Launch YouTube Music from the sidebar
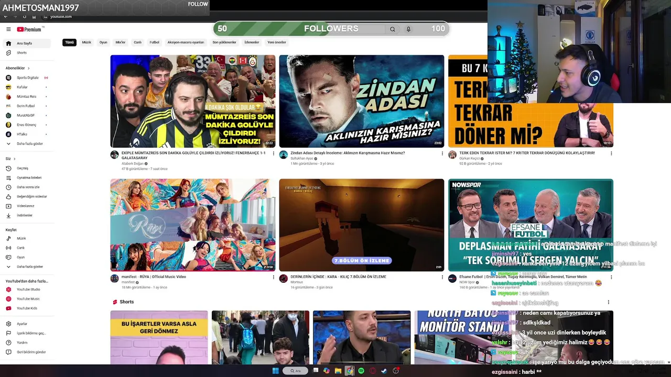 click(x=26, y=298)
